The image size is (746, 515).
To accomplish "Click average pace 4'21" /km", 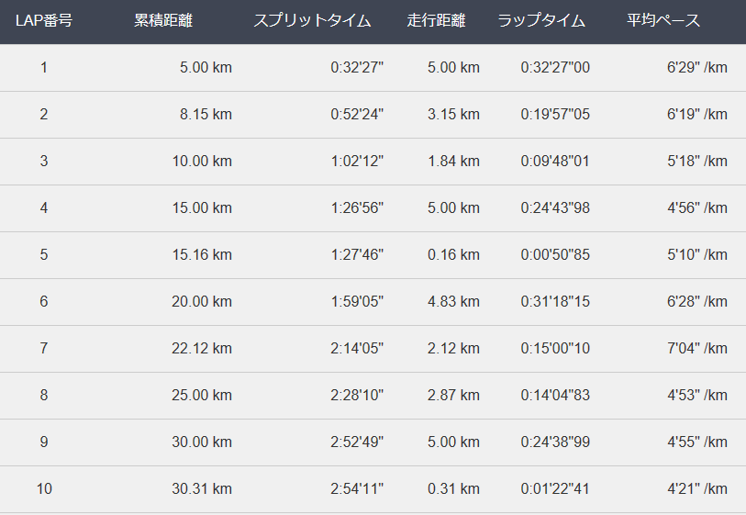I will 697,488.
